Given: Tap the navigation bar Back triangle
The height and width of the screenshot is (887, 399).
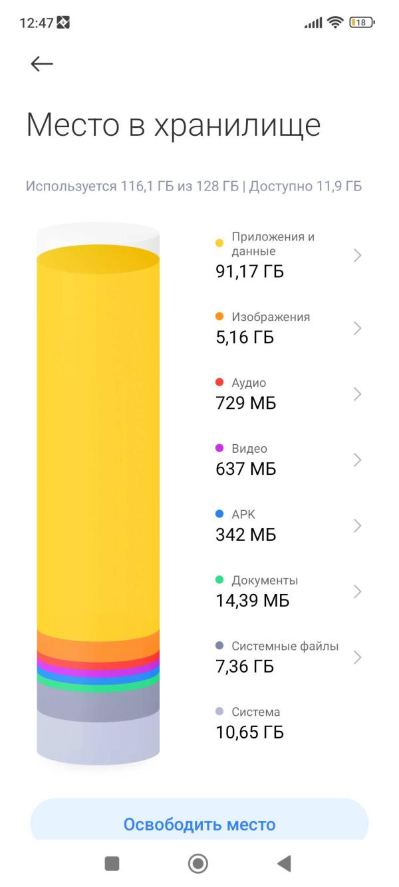Looking at the screenshot, I should [x=284, y=863].
